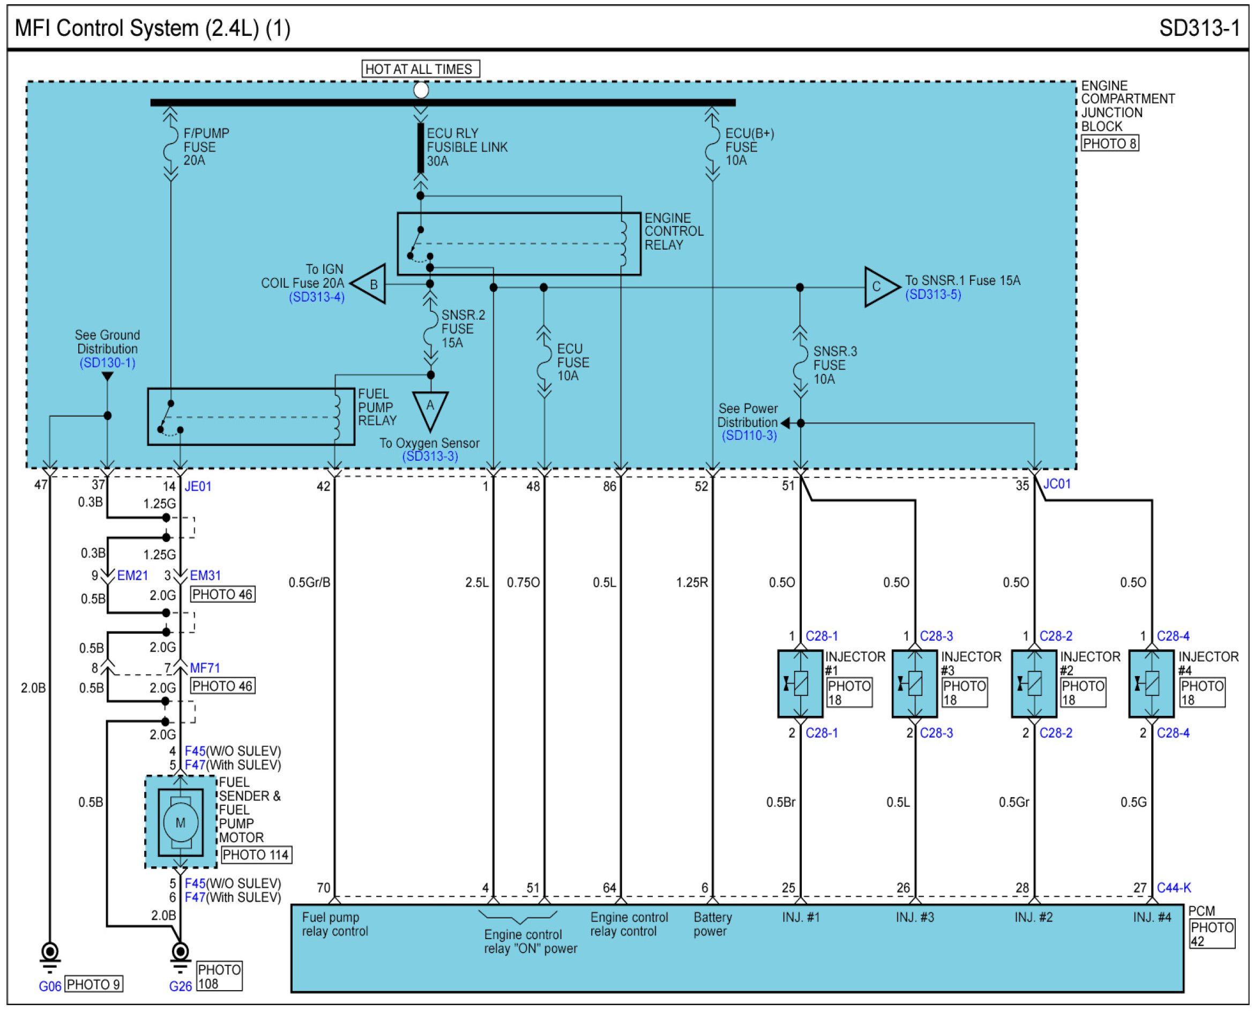The width and height of the screenshot is (1254, 1011).
Task: Open PHOTO 8 junction block reference
Action: click(1109, 143)
